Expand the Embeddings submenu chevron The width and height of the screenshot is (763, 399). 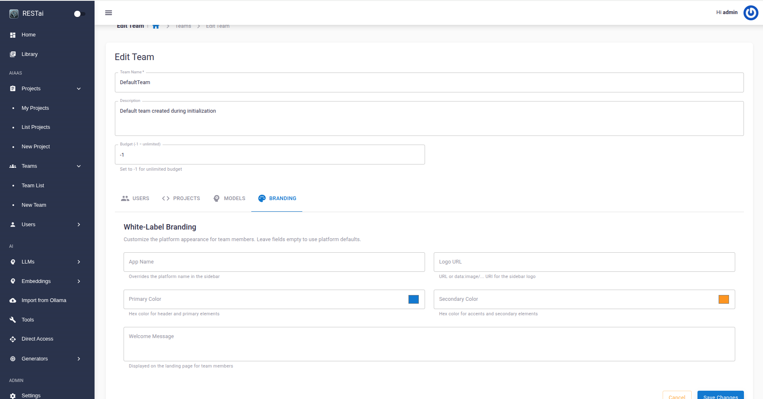tap(79, 281)
